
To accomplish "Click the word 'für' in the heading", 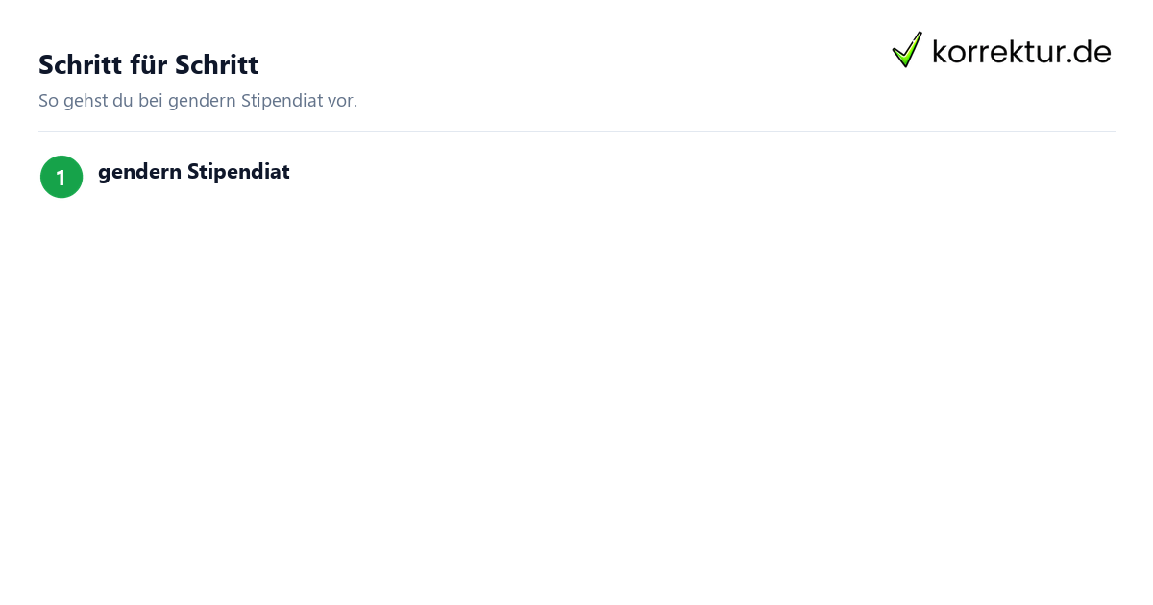I will [x=149, y=65].
